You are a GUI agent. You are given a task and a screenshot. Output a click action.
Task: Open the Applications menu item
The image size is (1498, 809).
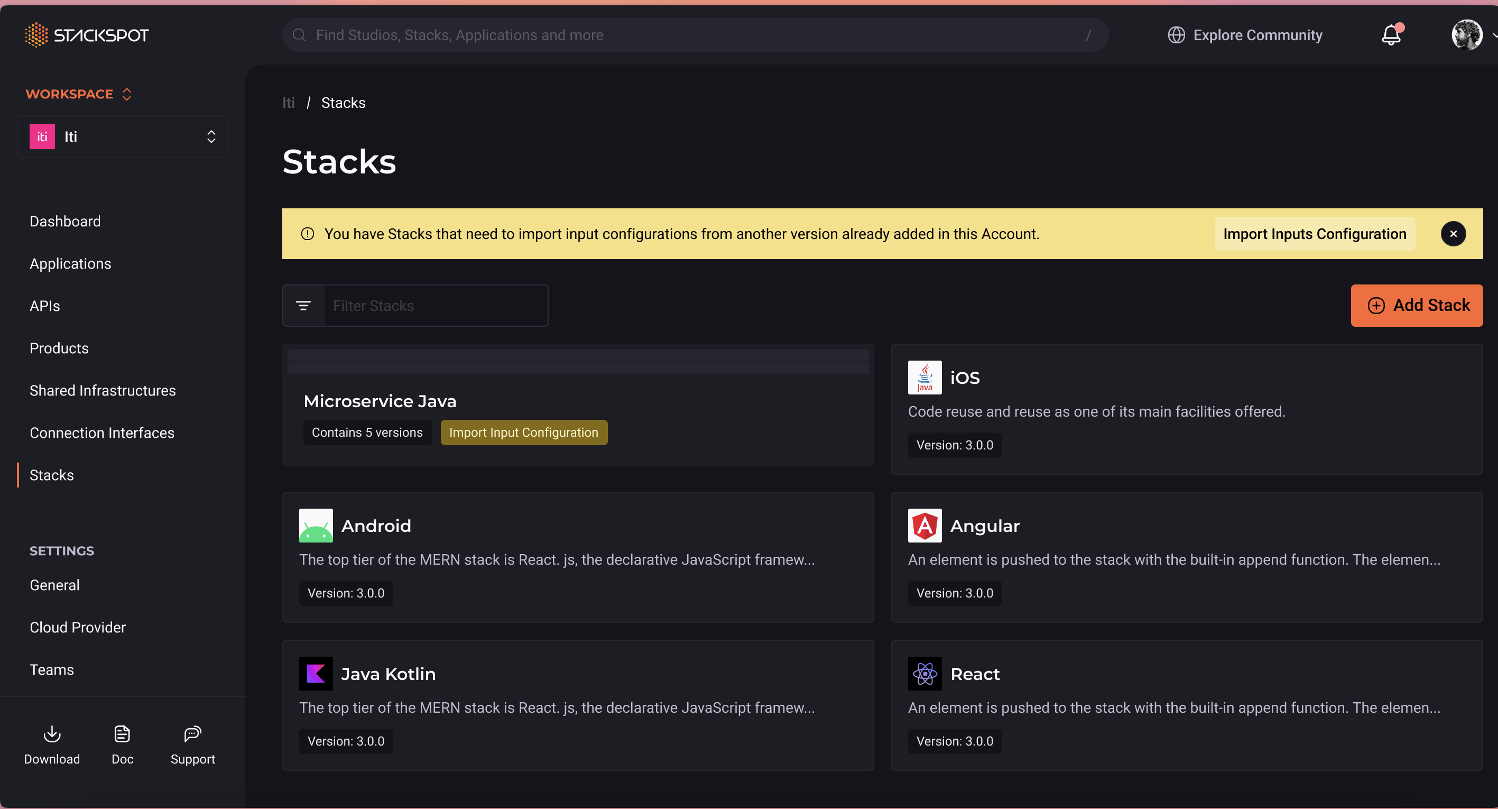pos(70,263)
